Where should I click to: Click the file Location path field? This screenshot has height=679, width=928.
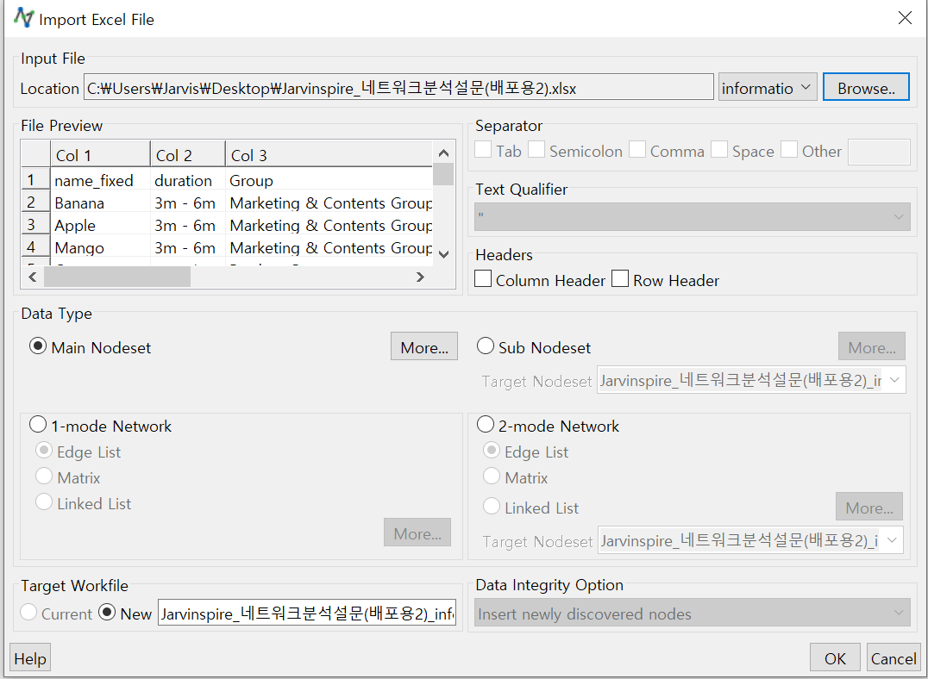click(398, 87)
